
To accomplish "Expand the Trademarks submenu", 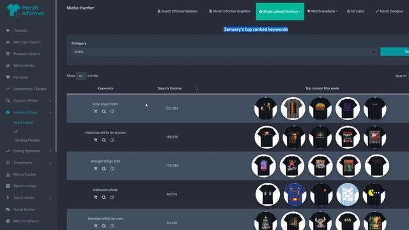I will (x=50, y=163).
